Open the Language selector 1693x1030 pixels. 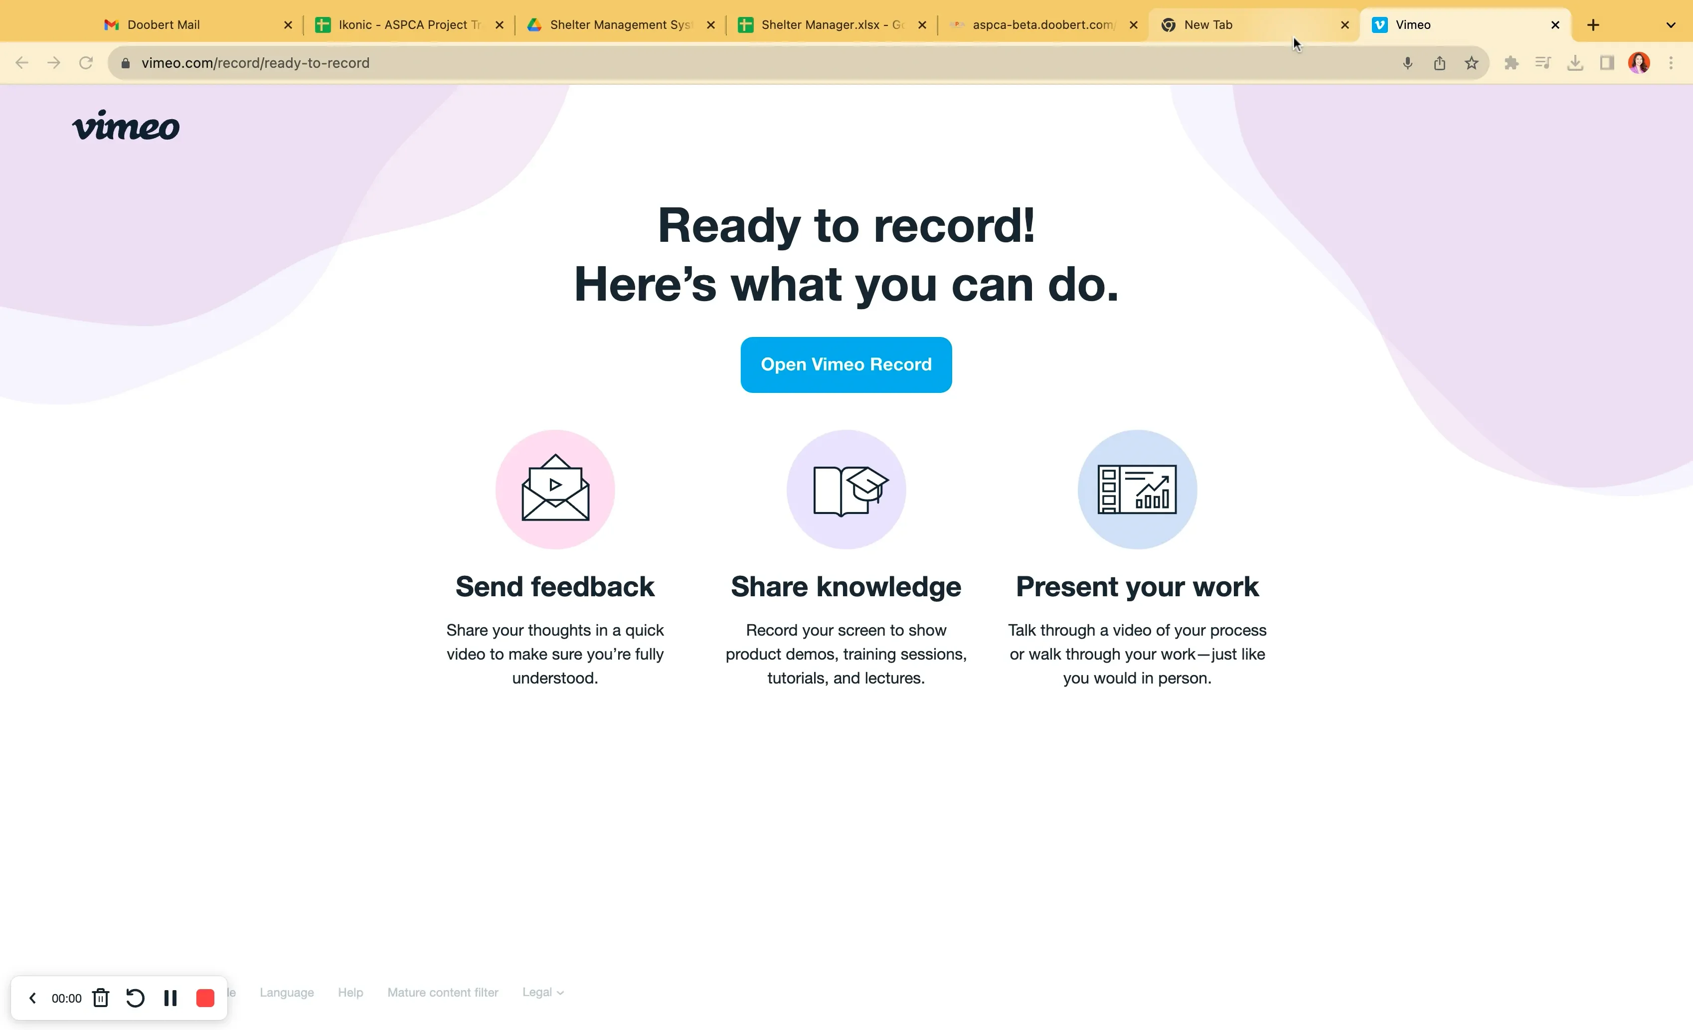(x=287, y=992)
